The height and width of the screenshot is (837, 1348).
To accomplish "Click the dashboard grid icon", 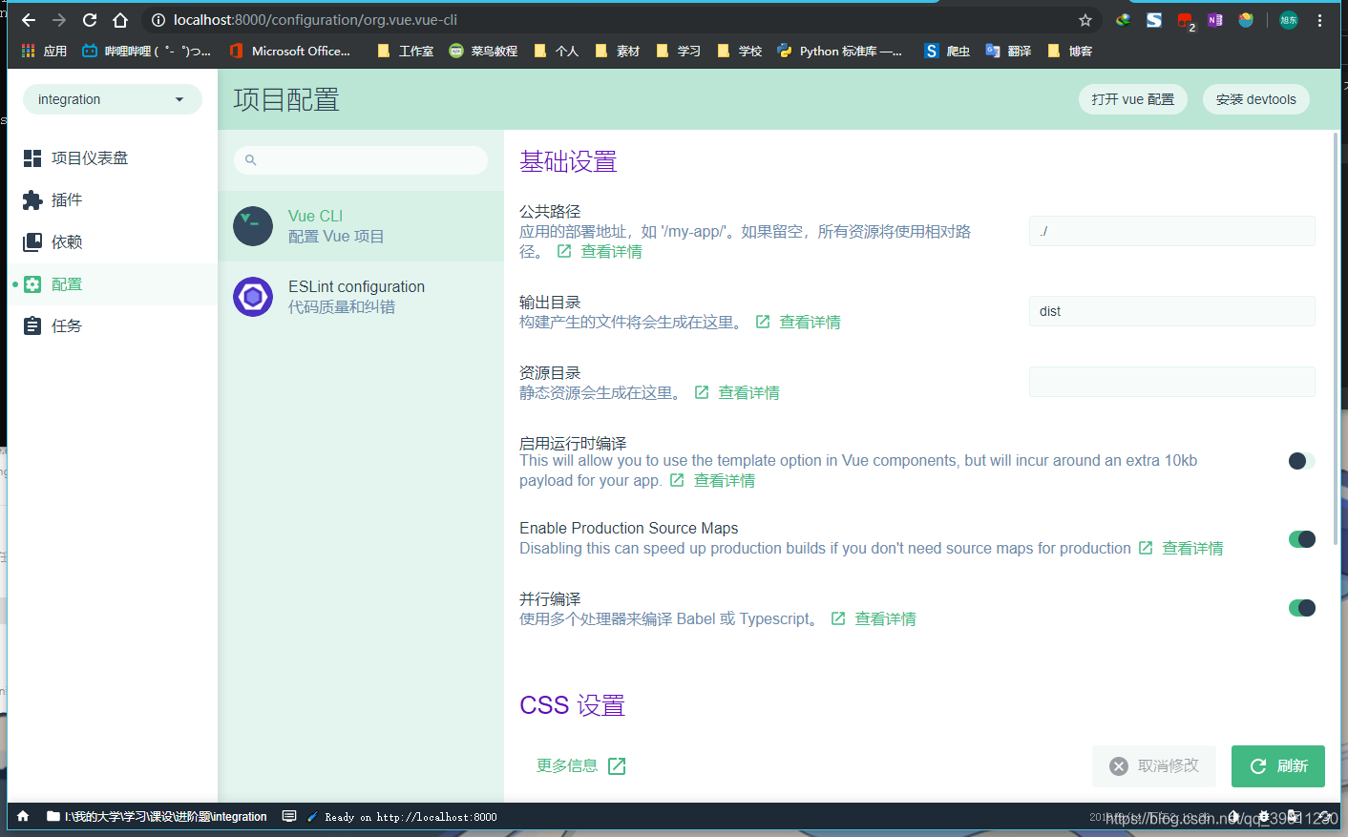I will click(x=32, y=158).
